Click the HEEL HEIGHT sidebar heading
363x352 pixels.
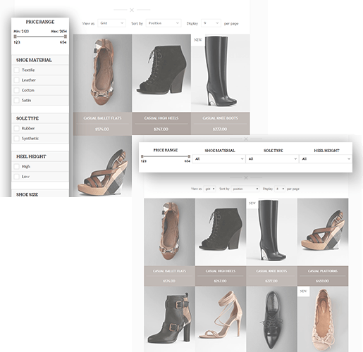tap(31, 156)
